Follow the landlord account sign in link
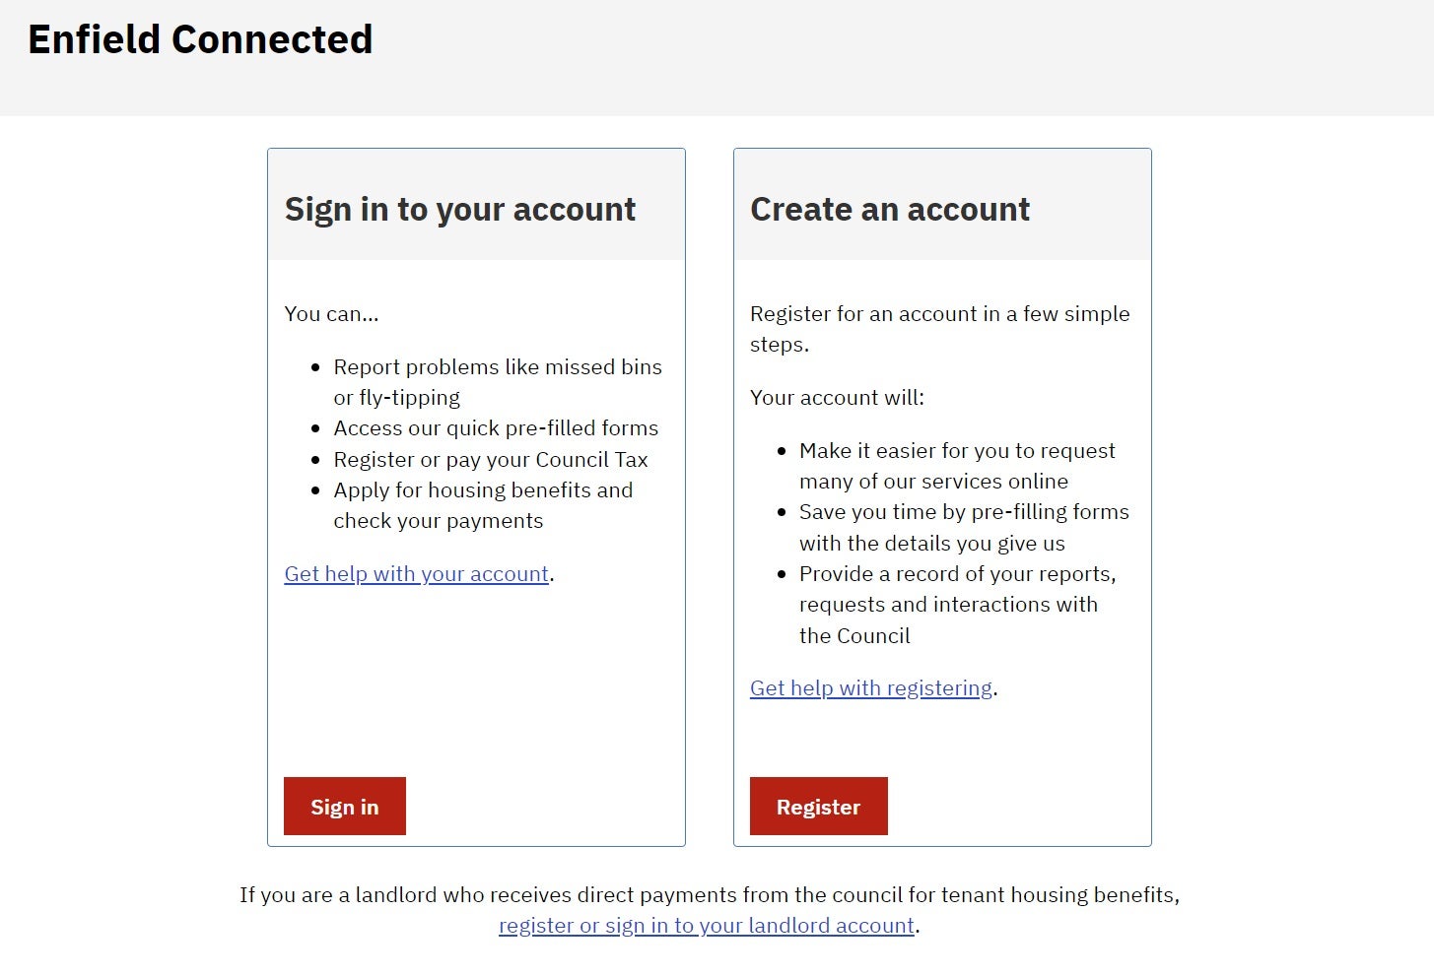 tap(706, 925)
